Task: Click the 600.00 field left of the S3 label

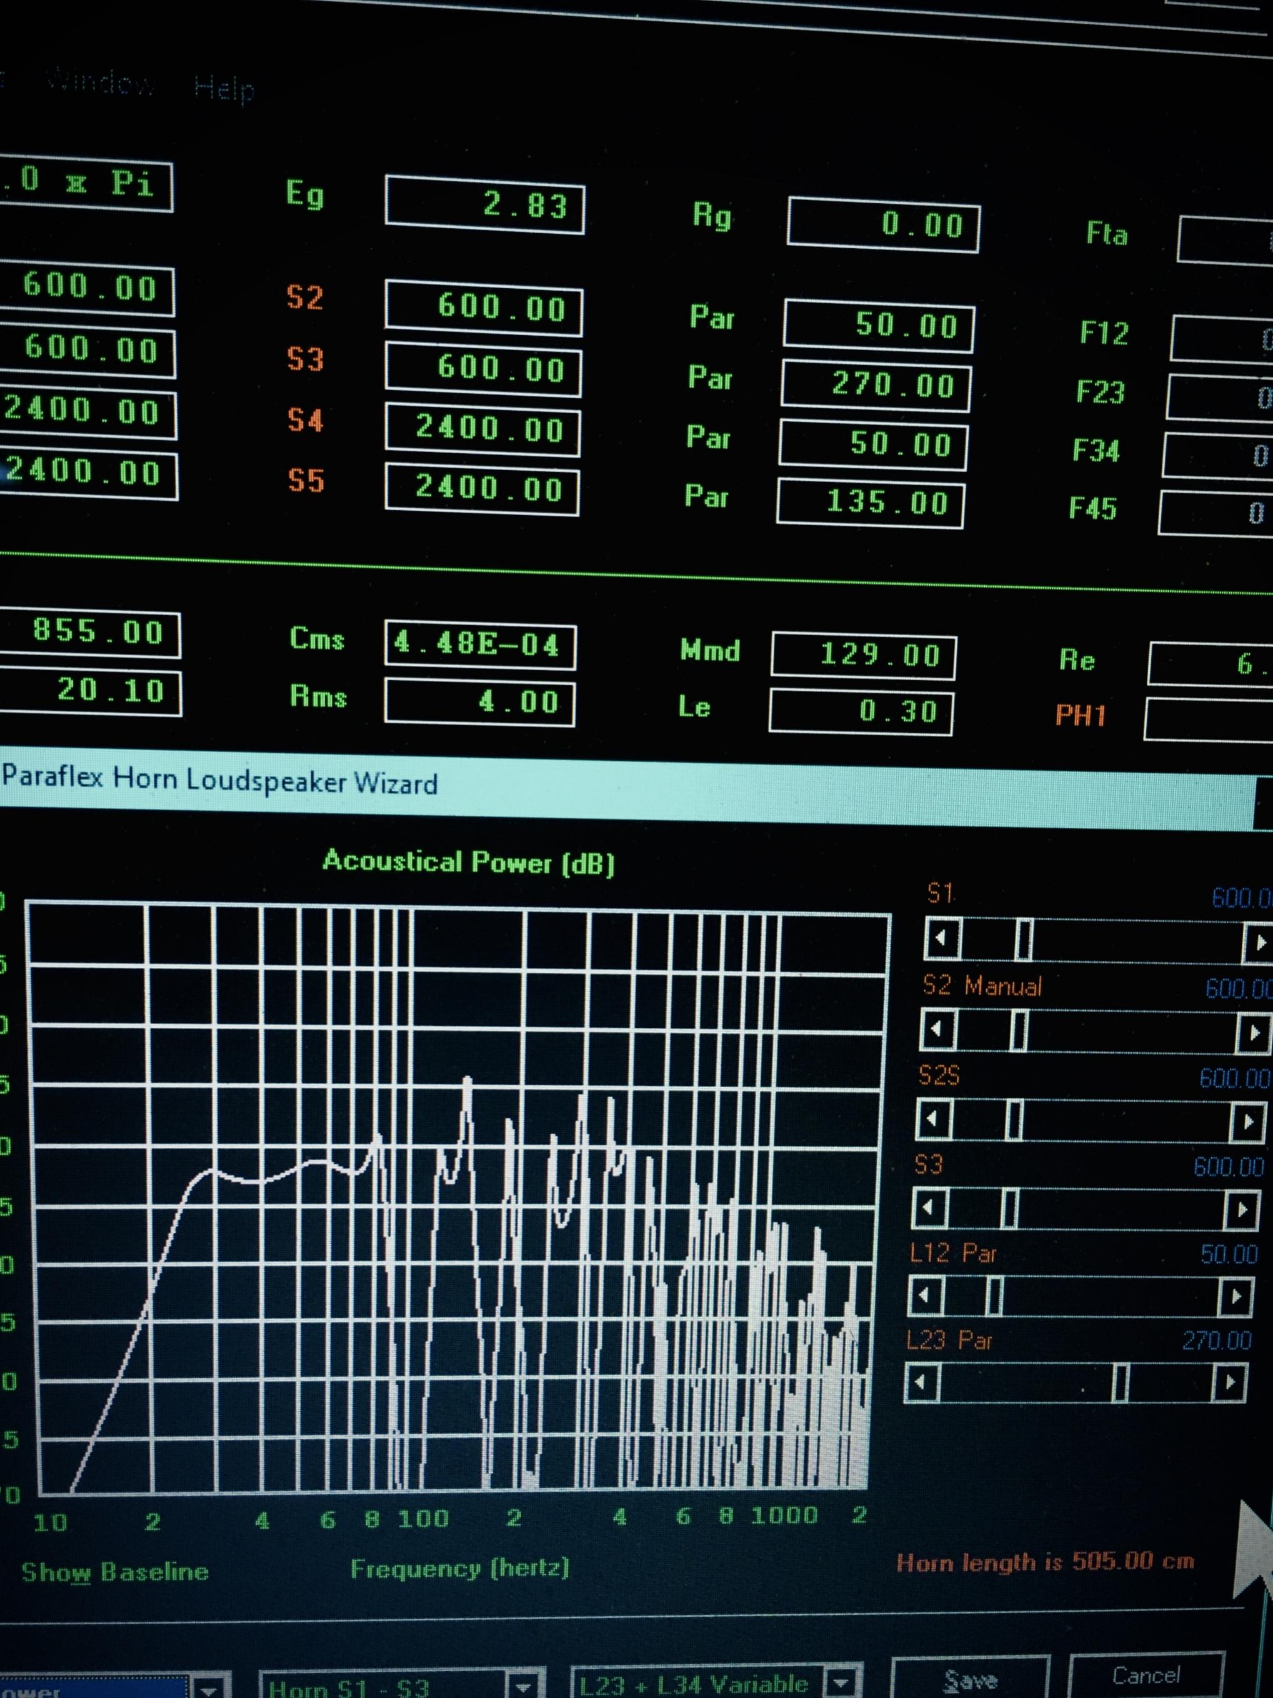Action: point(87,351)
